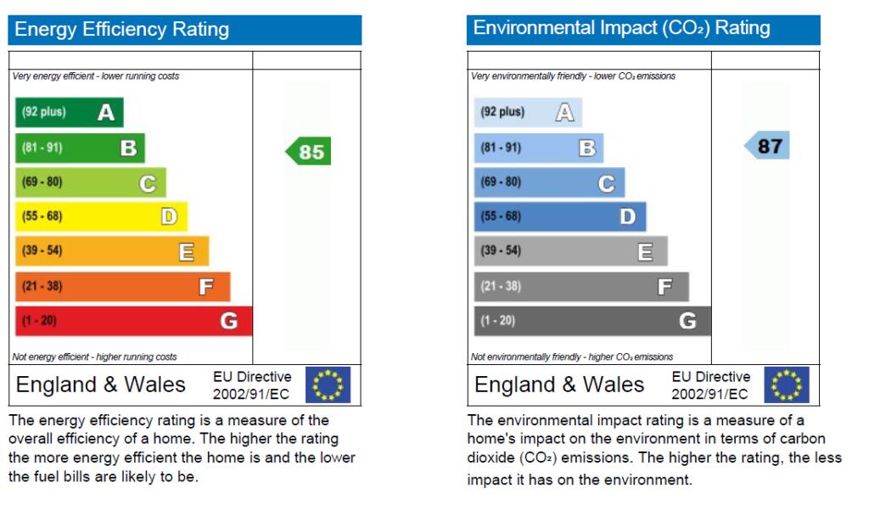The height and width of the screenshot is (511, 869).
Task: Click EU Directive 2002/91/EC in environmental chart
Action: [x=711, y=385]
